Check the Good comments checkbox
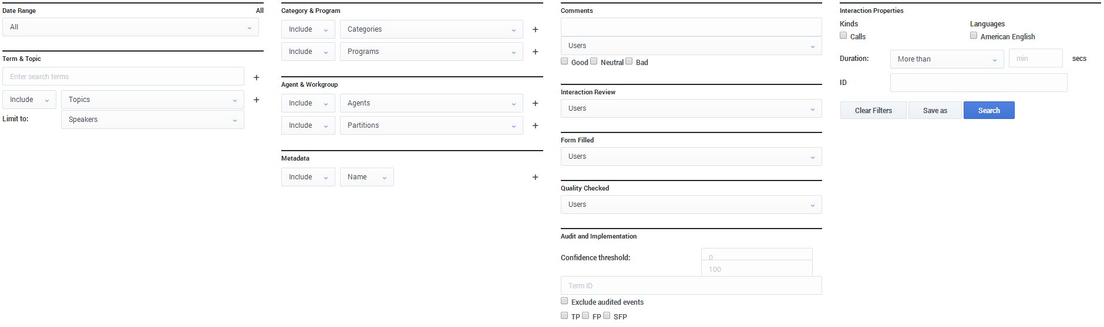 [564, 62]
